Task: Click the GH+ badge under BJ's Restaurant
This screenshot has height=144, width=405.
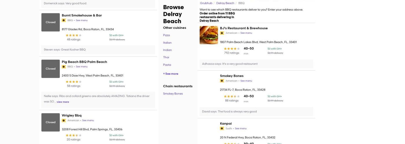Action: click(x=222, y=33)
